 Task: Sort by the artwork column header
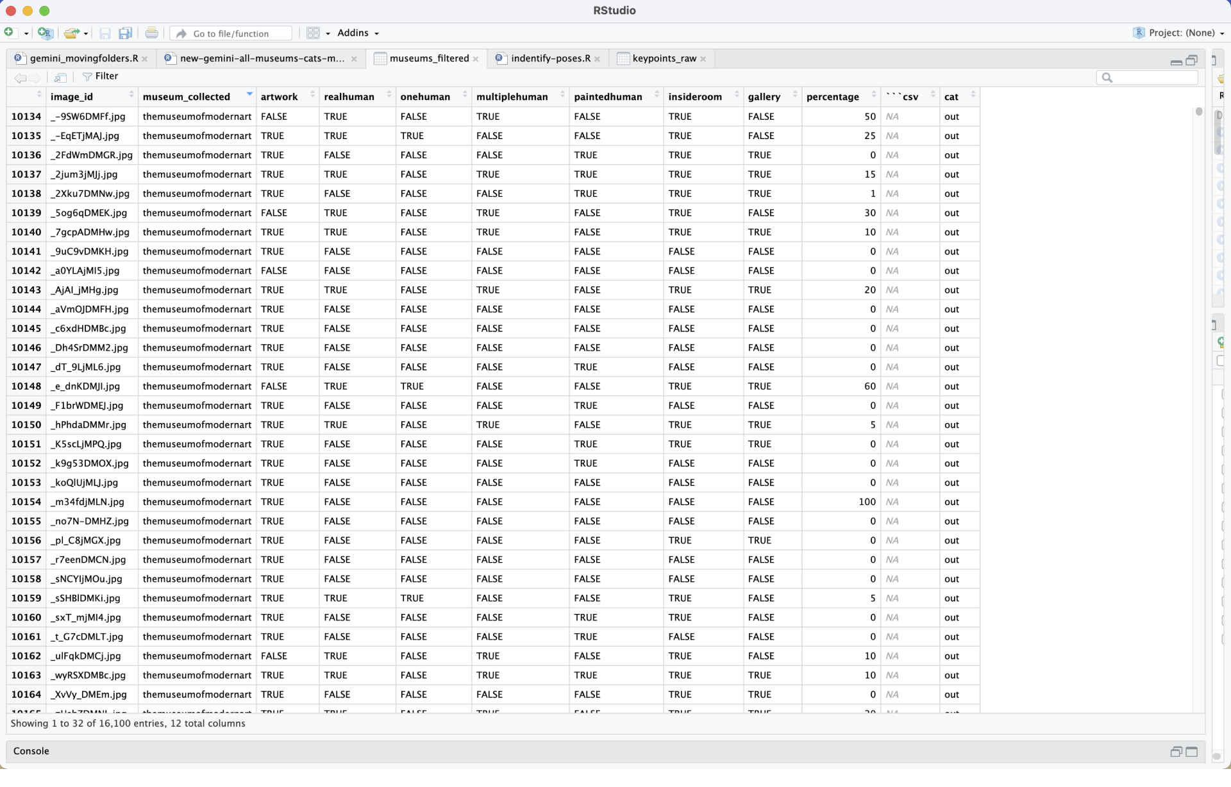(287, 97)
